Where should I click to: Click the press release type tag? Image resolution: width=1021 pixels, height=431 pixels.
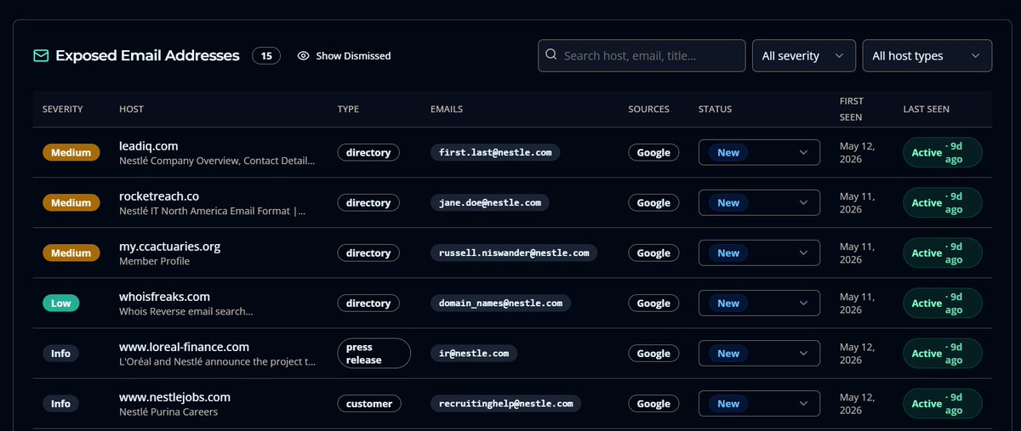(x=374, y=354)
